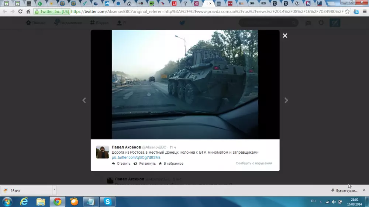Open the Chrome menu icon
The image size is (369, 207).
click(x=365, y=11)
